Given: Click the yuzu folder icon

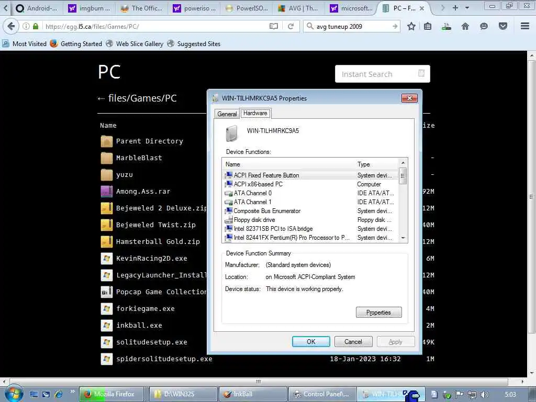Looking at the screenshot, I should click(x=107, y=175).
